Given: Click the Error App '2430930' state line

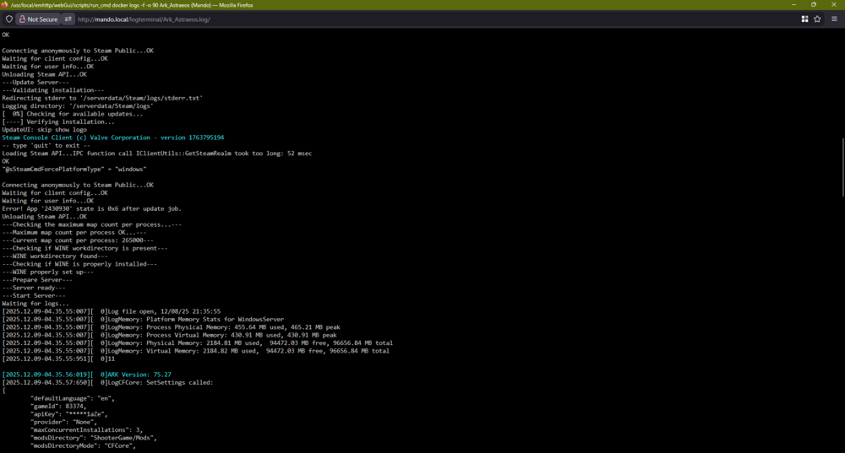Looking at the screenshot, I should 91,208.
